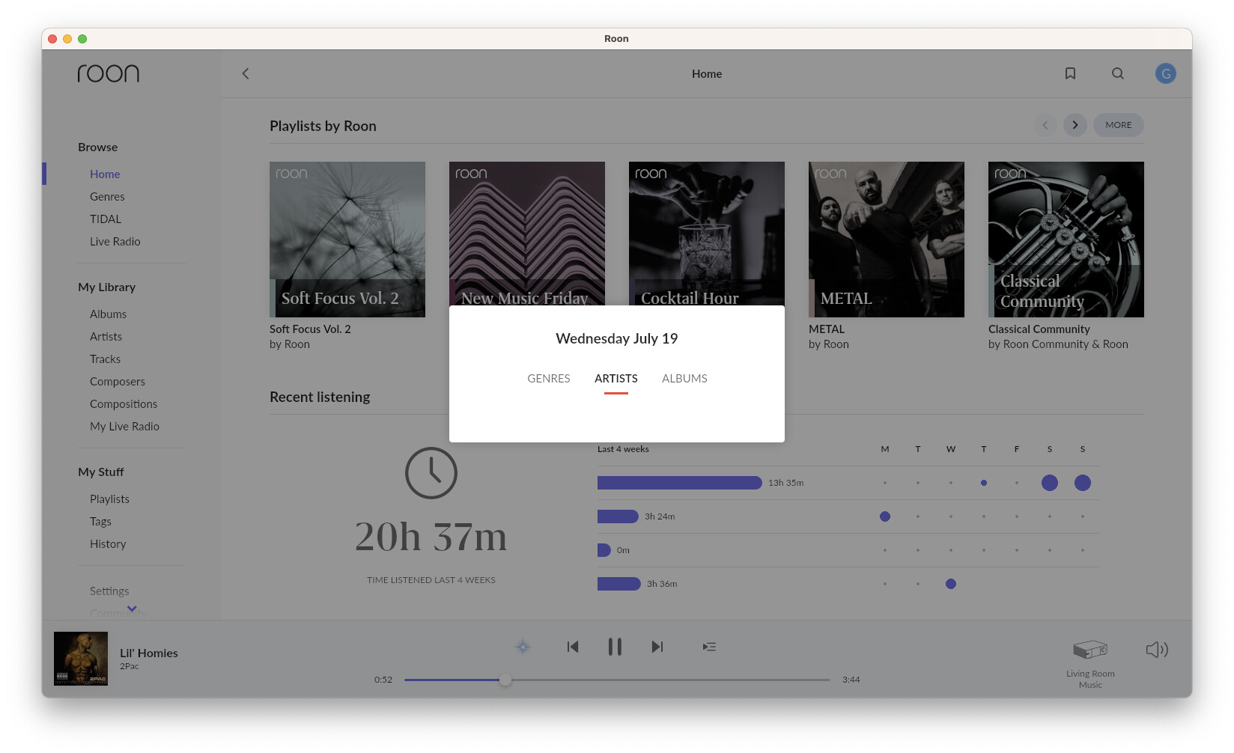Open Genres in the sidebar
The height and width of the screenshot is (753, 1234).
point(107,196)
